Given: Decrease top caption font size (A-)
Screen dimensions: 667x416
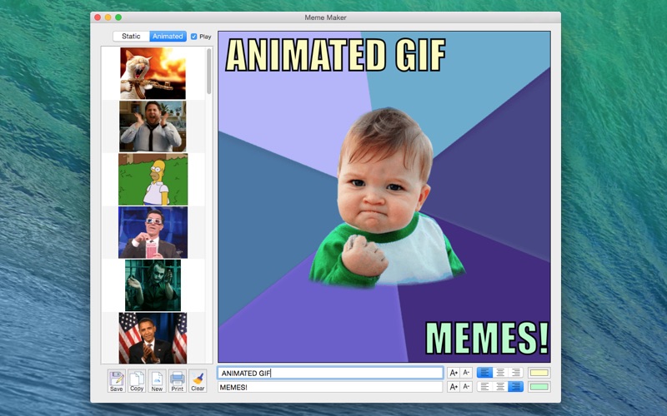Looking at the screenshot, I should [x=466, y=373].
